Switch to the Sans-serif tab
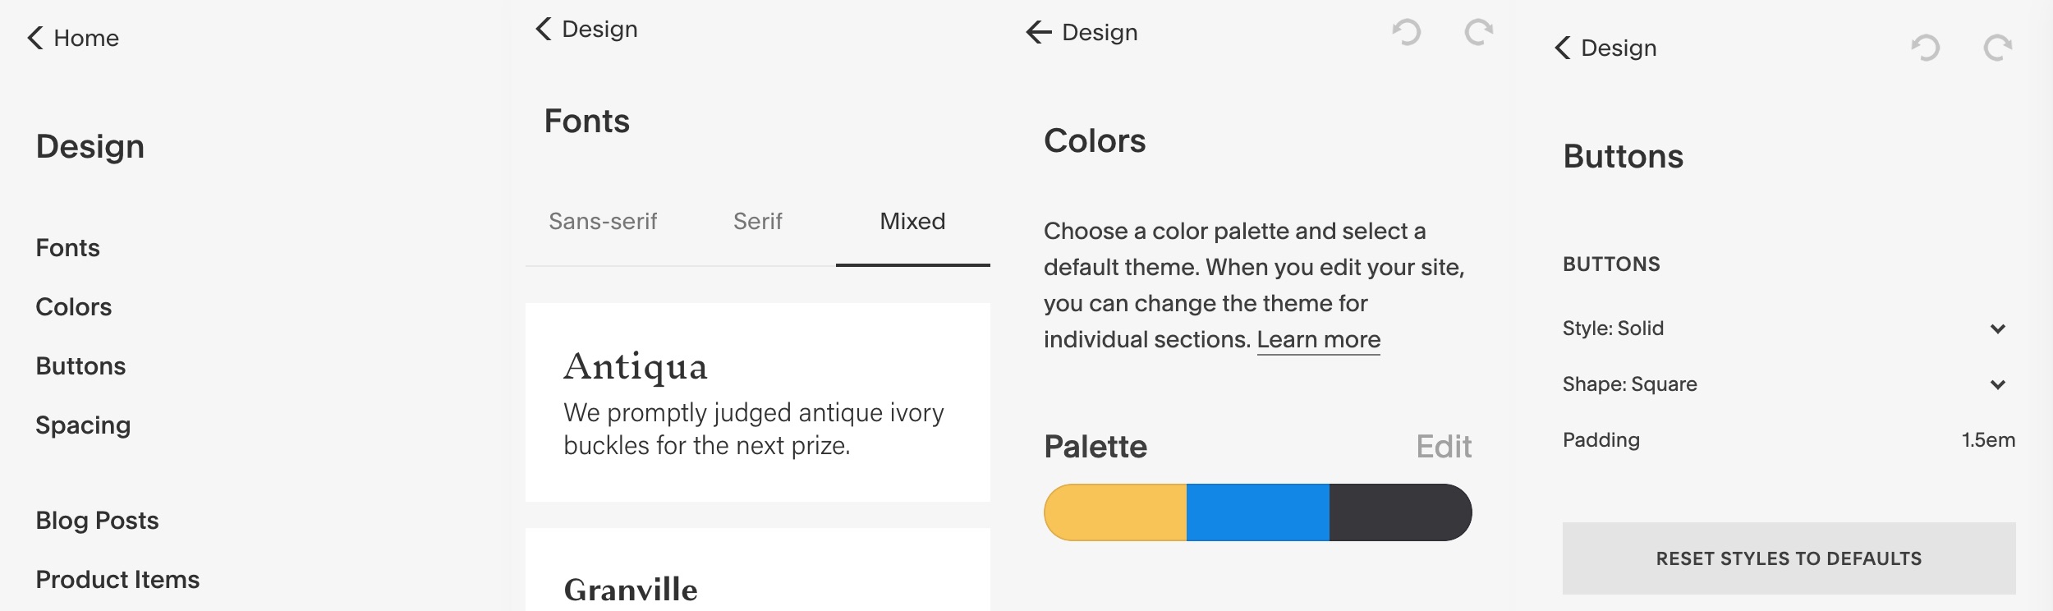The width and height of the screenshot is (2053, 611). click(603, 222)
